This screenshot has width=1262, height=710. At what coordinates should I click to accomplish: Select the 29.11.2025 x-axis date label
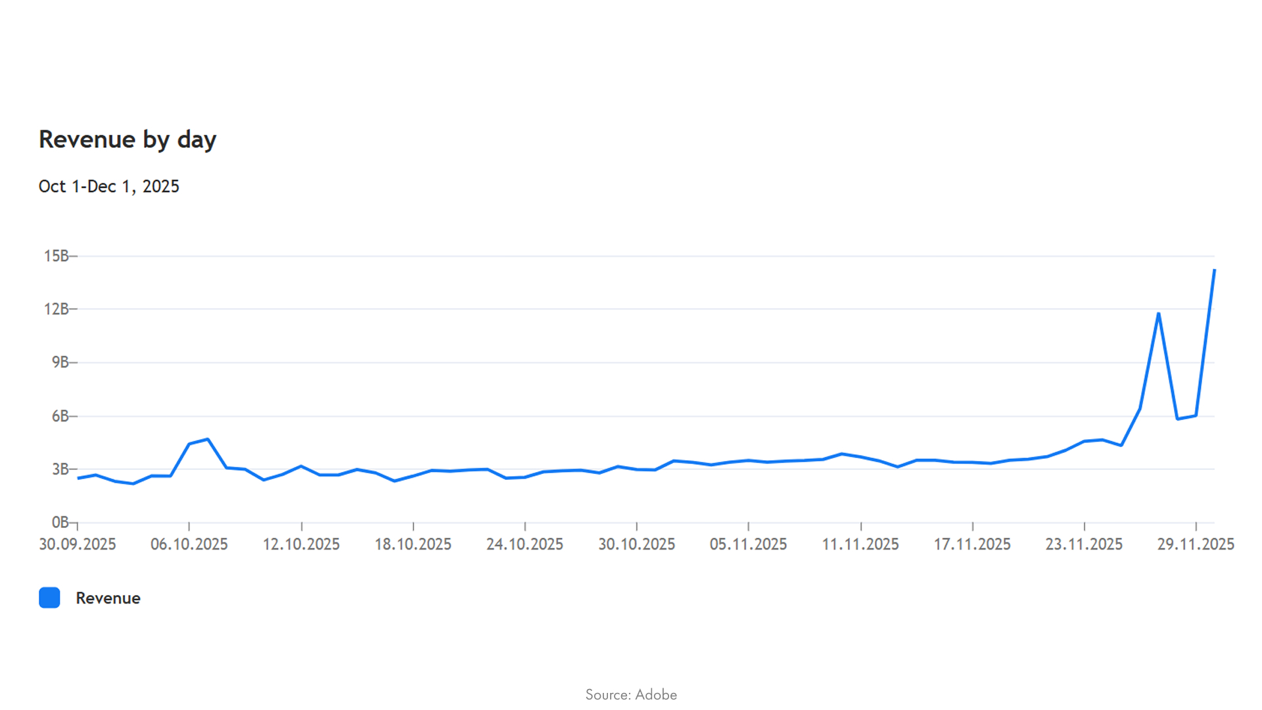click(1196, 544)
